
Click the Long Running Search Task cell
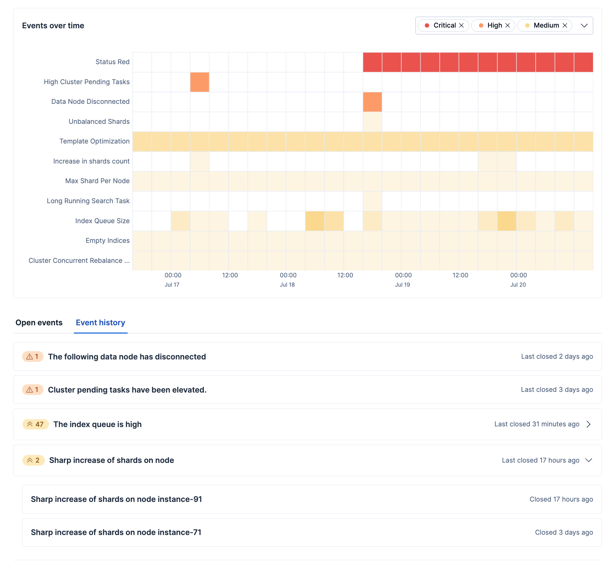coord(373,201)
